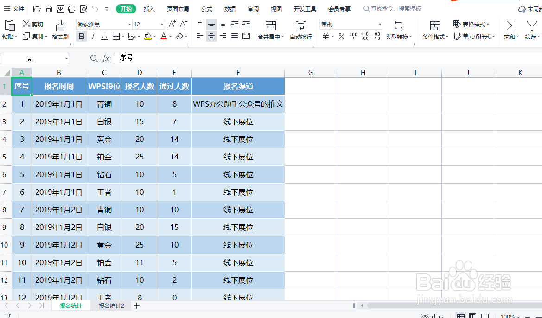542x318 pixels.
Task: Click the fill color bucket swatch
Action: 147,36
